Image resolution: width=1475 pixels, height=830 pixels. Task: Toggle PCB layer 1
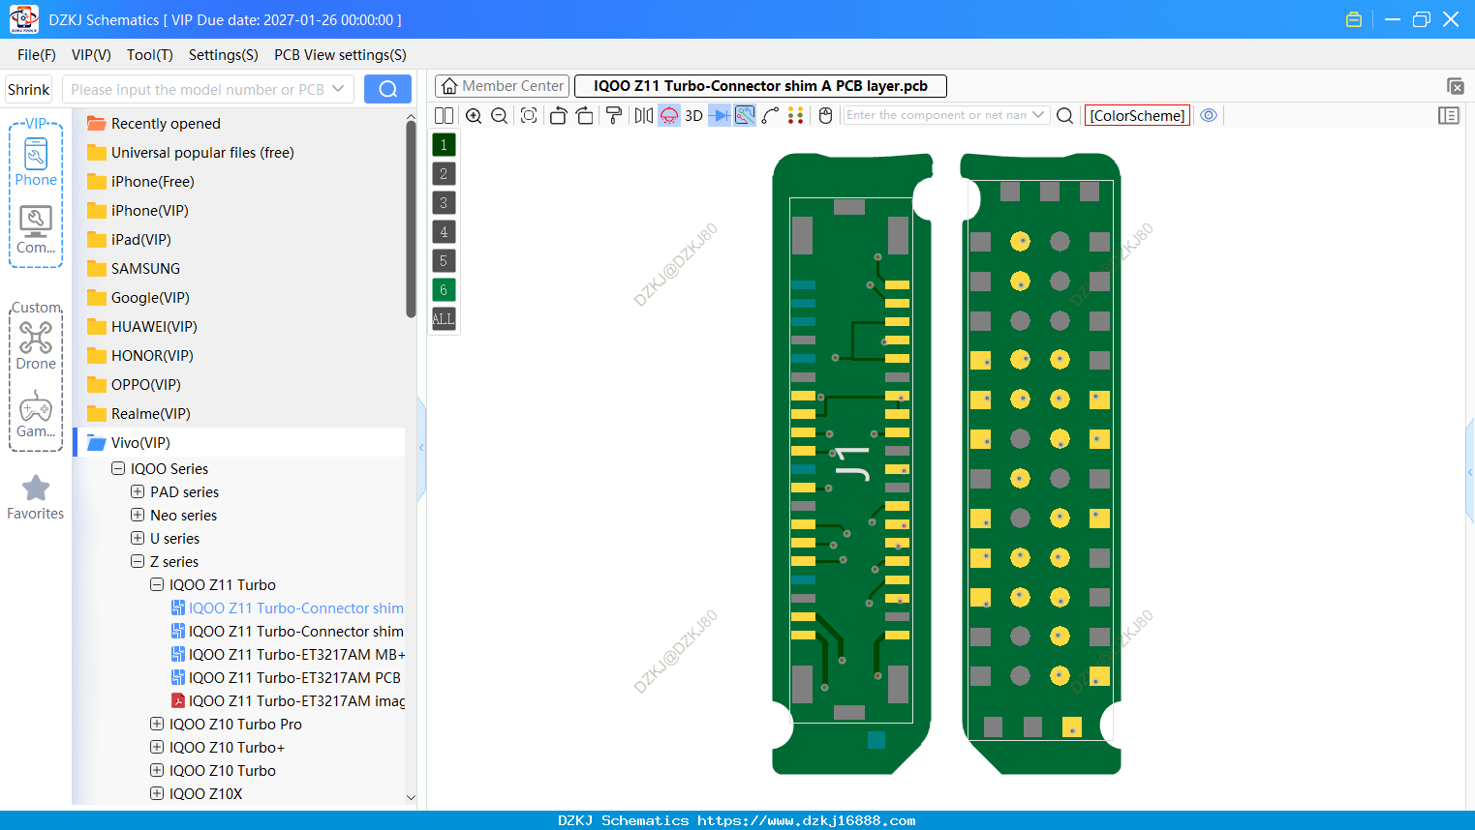(x=444, y=145)
